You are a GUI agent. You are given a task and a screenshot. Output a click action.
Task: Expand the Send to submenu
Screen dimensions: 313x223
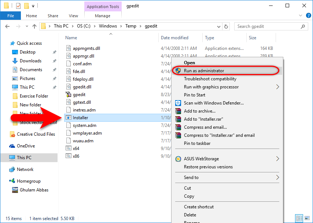click(277, 178)
